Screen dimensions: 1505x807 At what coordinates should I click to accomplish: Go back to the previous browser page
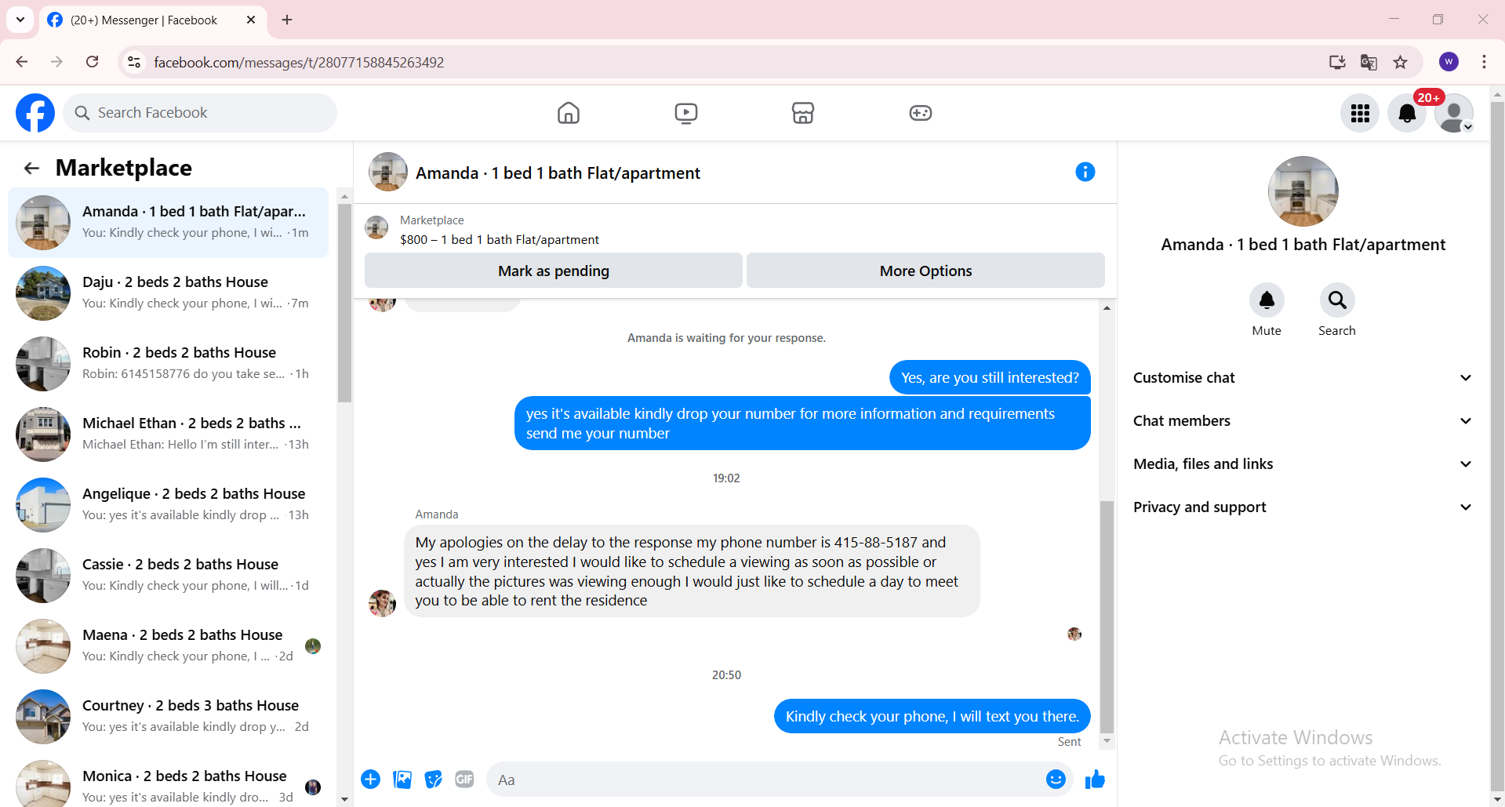[22, 62]
